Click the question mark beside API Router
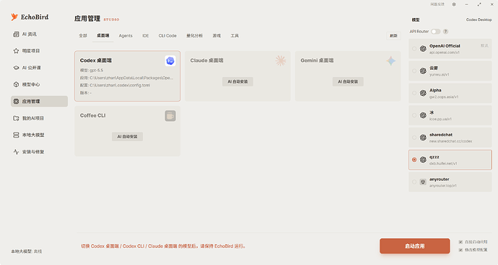498x265 pixels. 445,32
